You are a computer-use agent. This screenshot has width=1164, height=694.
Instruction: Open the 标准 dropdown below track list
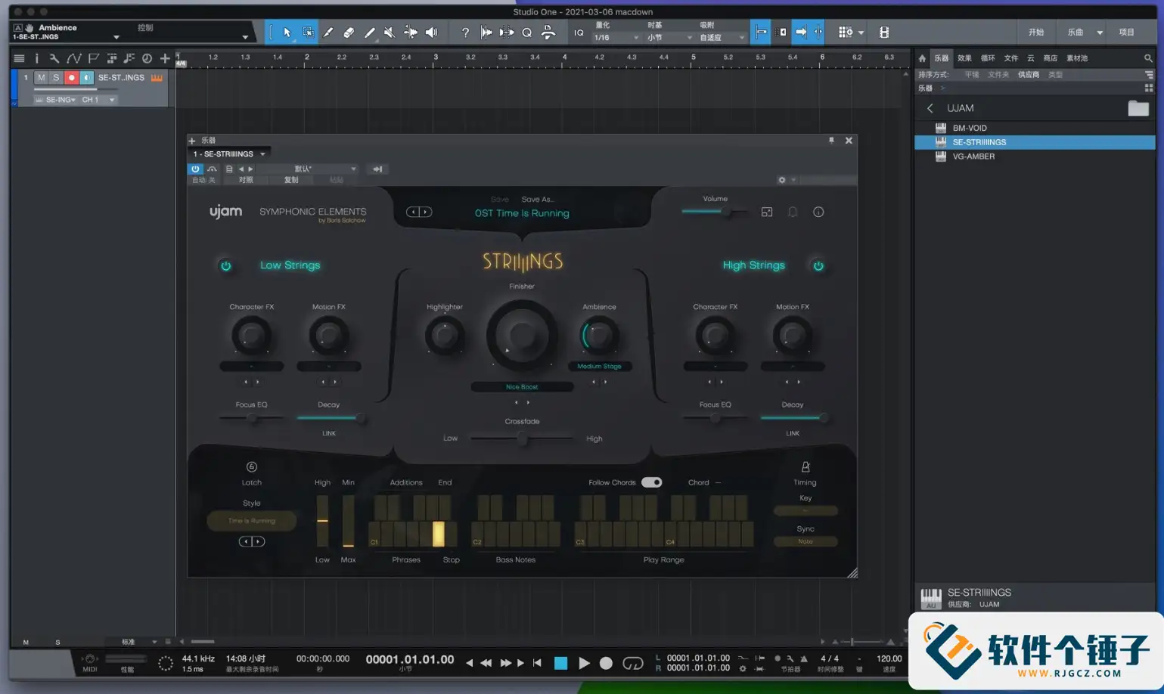tap(139, 642)
